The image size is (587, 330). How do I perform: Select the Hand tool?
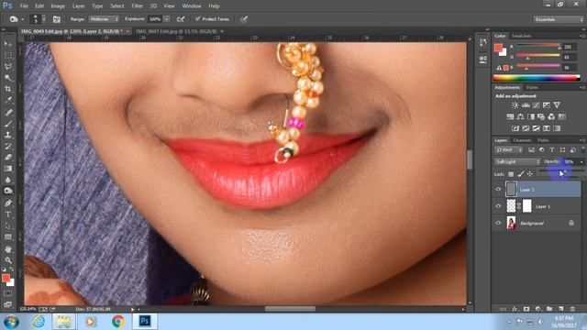pos(8,248)
